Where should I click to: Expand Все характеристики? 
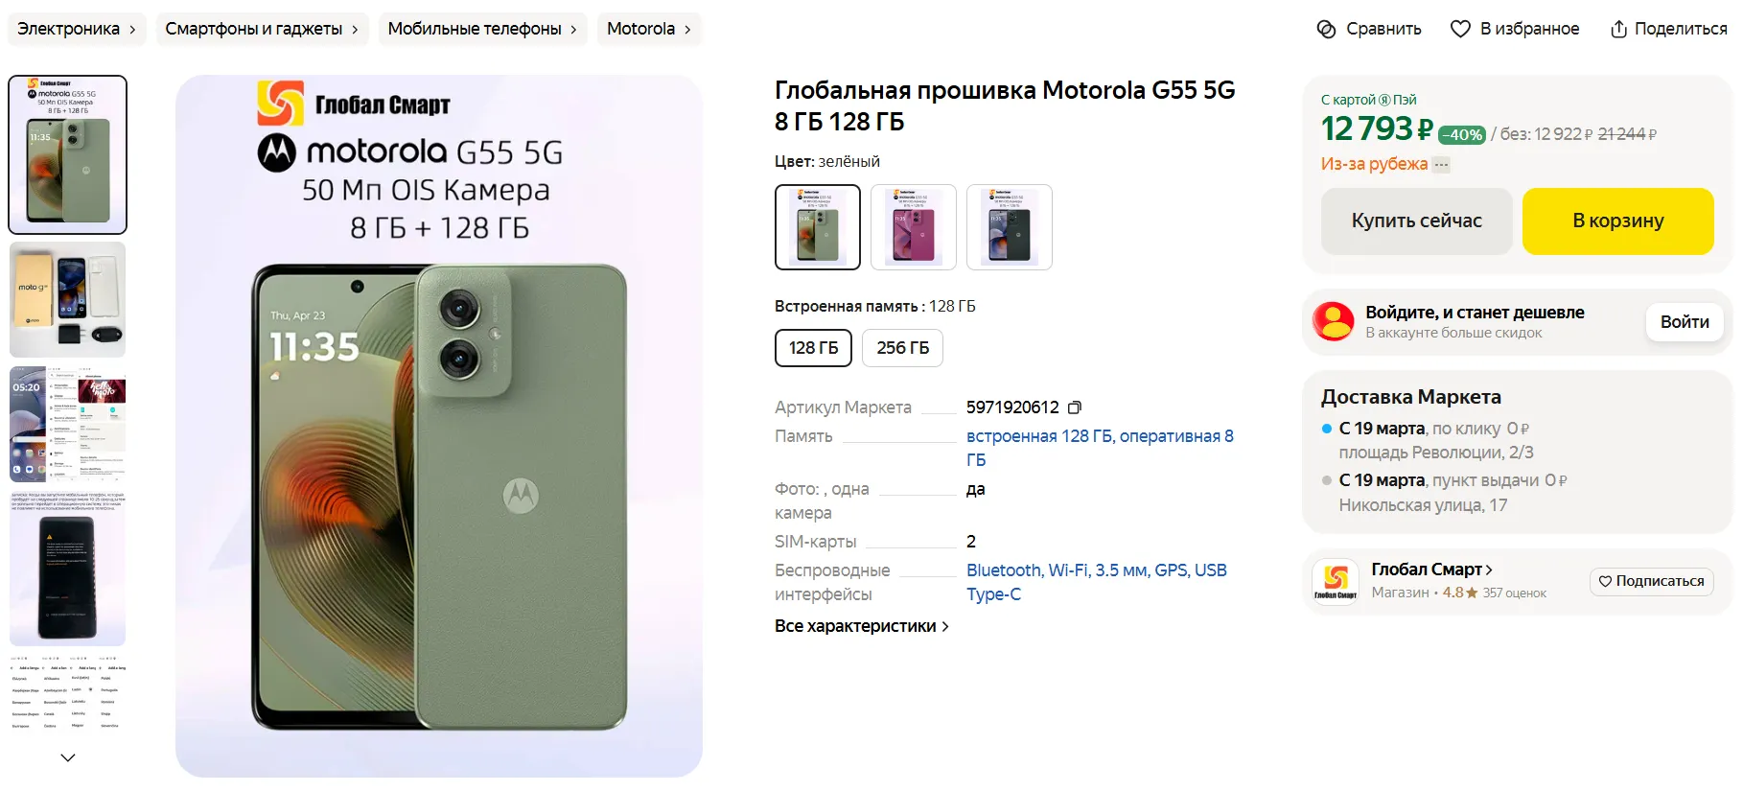[x=861, y=626]
